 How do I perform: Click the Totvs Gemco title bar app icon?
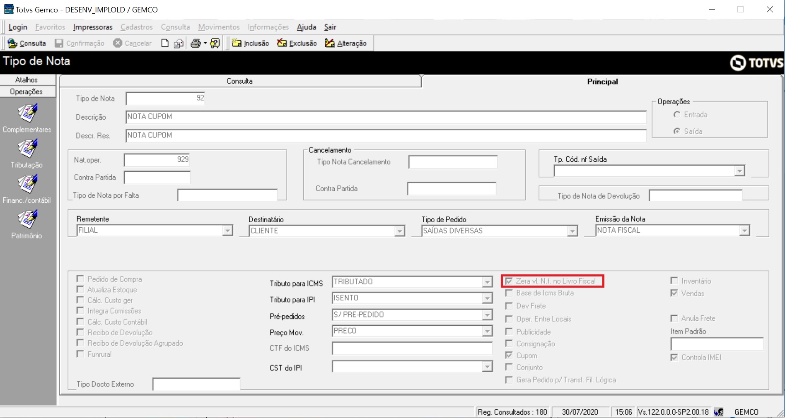click(8, 9)
